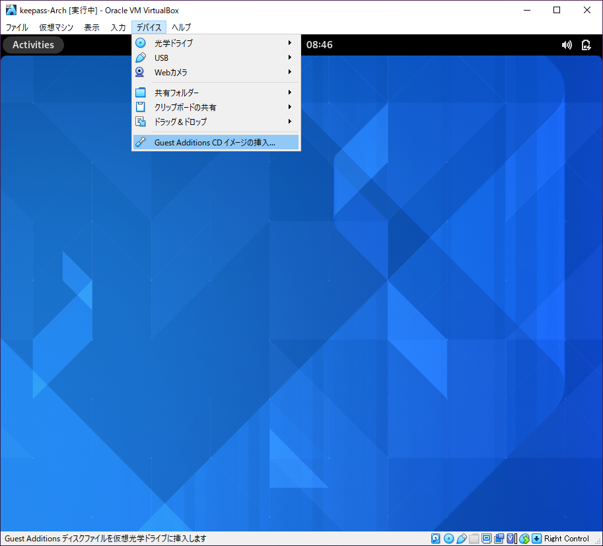Screen dimensions: 603x546
Task: Open the 08:46 clock in top bar
Action: click(x=319, y=45)
